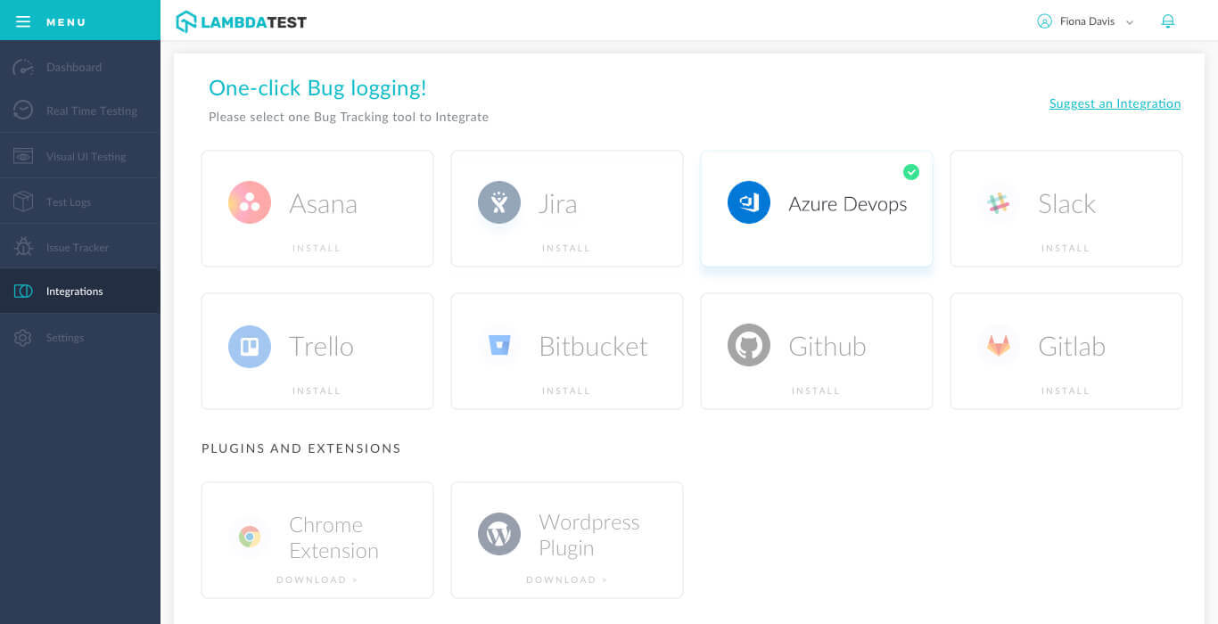Open the Fiona Davis account dropdown
Screen dimensions: 1218x624
tap(1084, 21)
